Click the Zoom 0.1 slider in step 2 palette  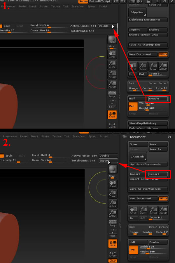158,218
